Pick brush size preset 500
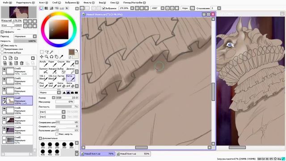 [x=57, y=153]
